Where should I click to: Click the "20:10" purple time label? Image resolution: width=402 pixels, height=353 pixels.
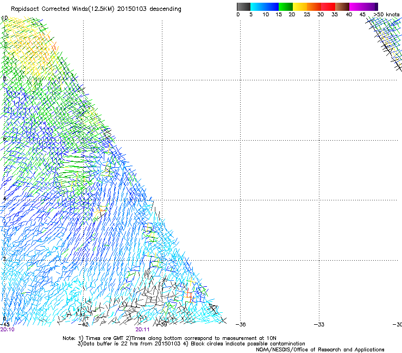[7, 330]
